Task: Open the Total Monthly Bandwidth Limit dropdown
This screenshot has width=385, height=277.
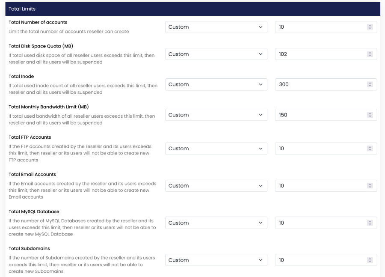Action: click(216, 115)
